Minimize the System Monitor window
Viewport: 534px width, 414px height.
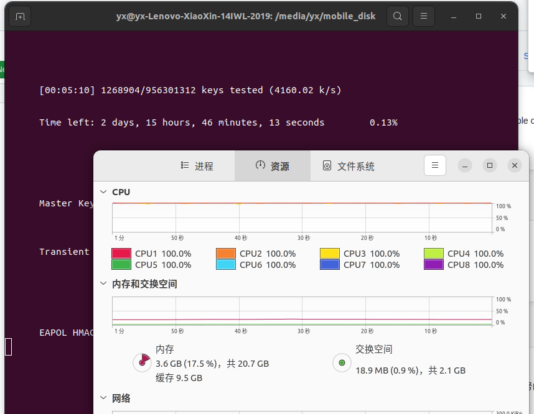tap(465, 166)
